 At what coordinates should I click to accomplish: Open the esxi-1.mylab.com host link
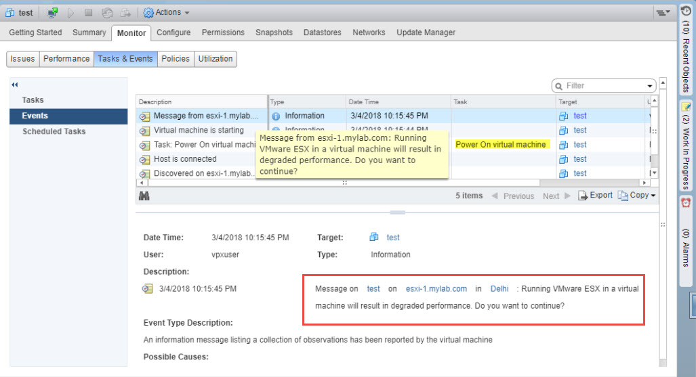(x=436, y=289)
